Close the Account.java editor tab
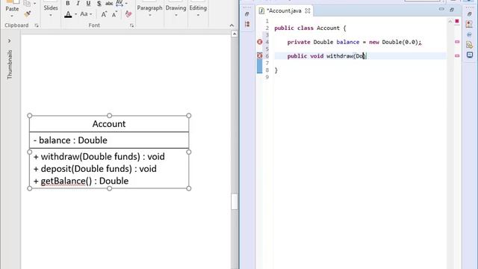 (308, 10)
